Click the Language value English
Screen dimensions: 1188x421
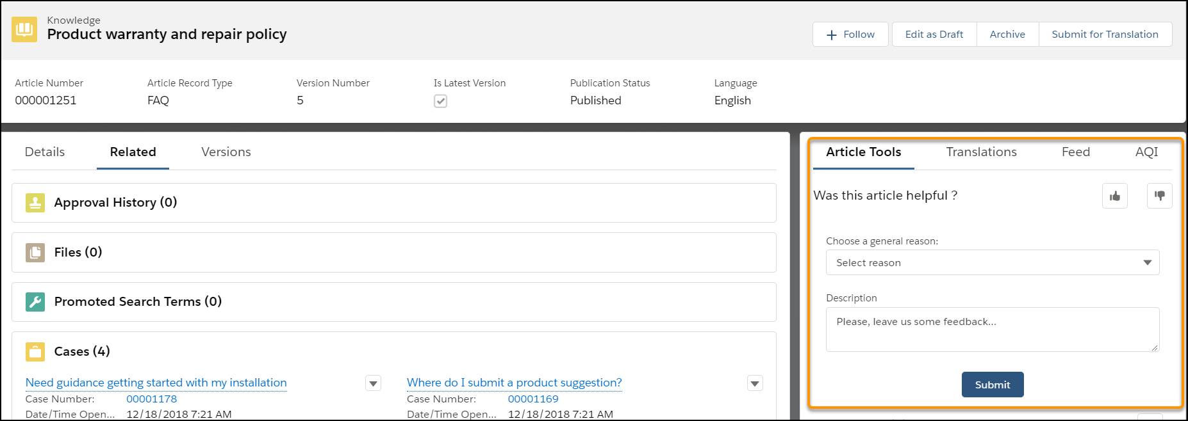pos(732,100)
